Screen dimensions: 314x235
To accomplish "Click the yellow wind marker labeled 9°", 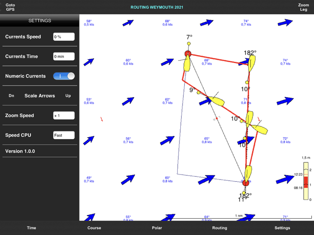I will tap(198, 93).
